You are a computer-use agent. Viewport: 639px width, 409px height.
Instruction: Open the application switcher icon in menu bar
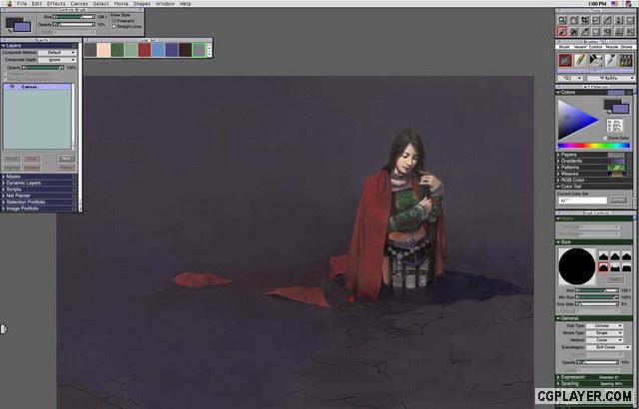[x=628, y=3]
